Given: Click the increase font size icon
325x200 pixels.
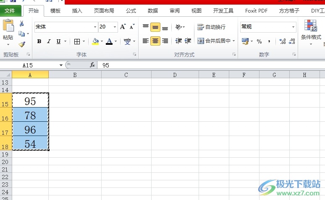Looking at the screenshot, I should (123, 27).
